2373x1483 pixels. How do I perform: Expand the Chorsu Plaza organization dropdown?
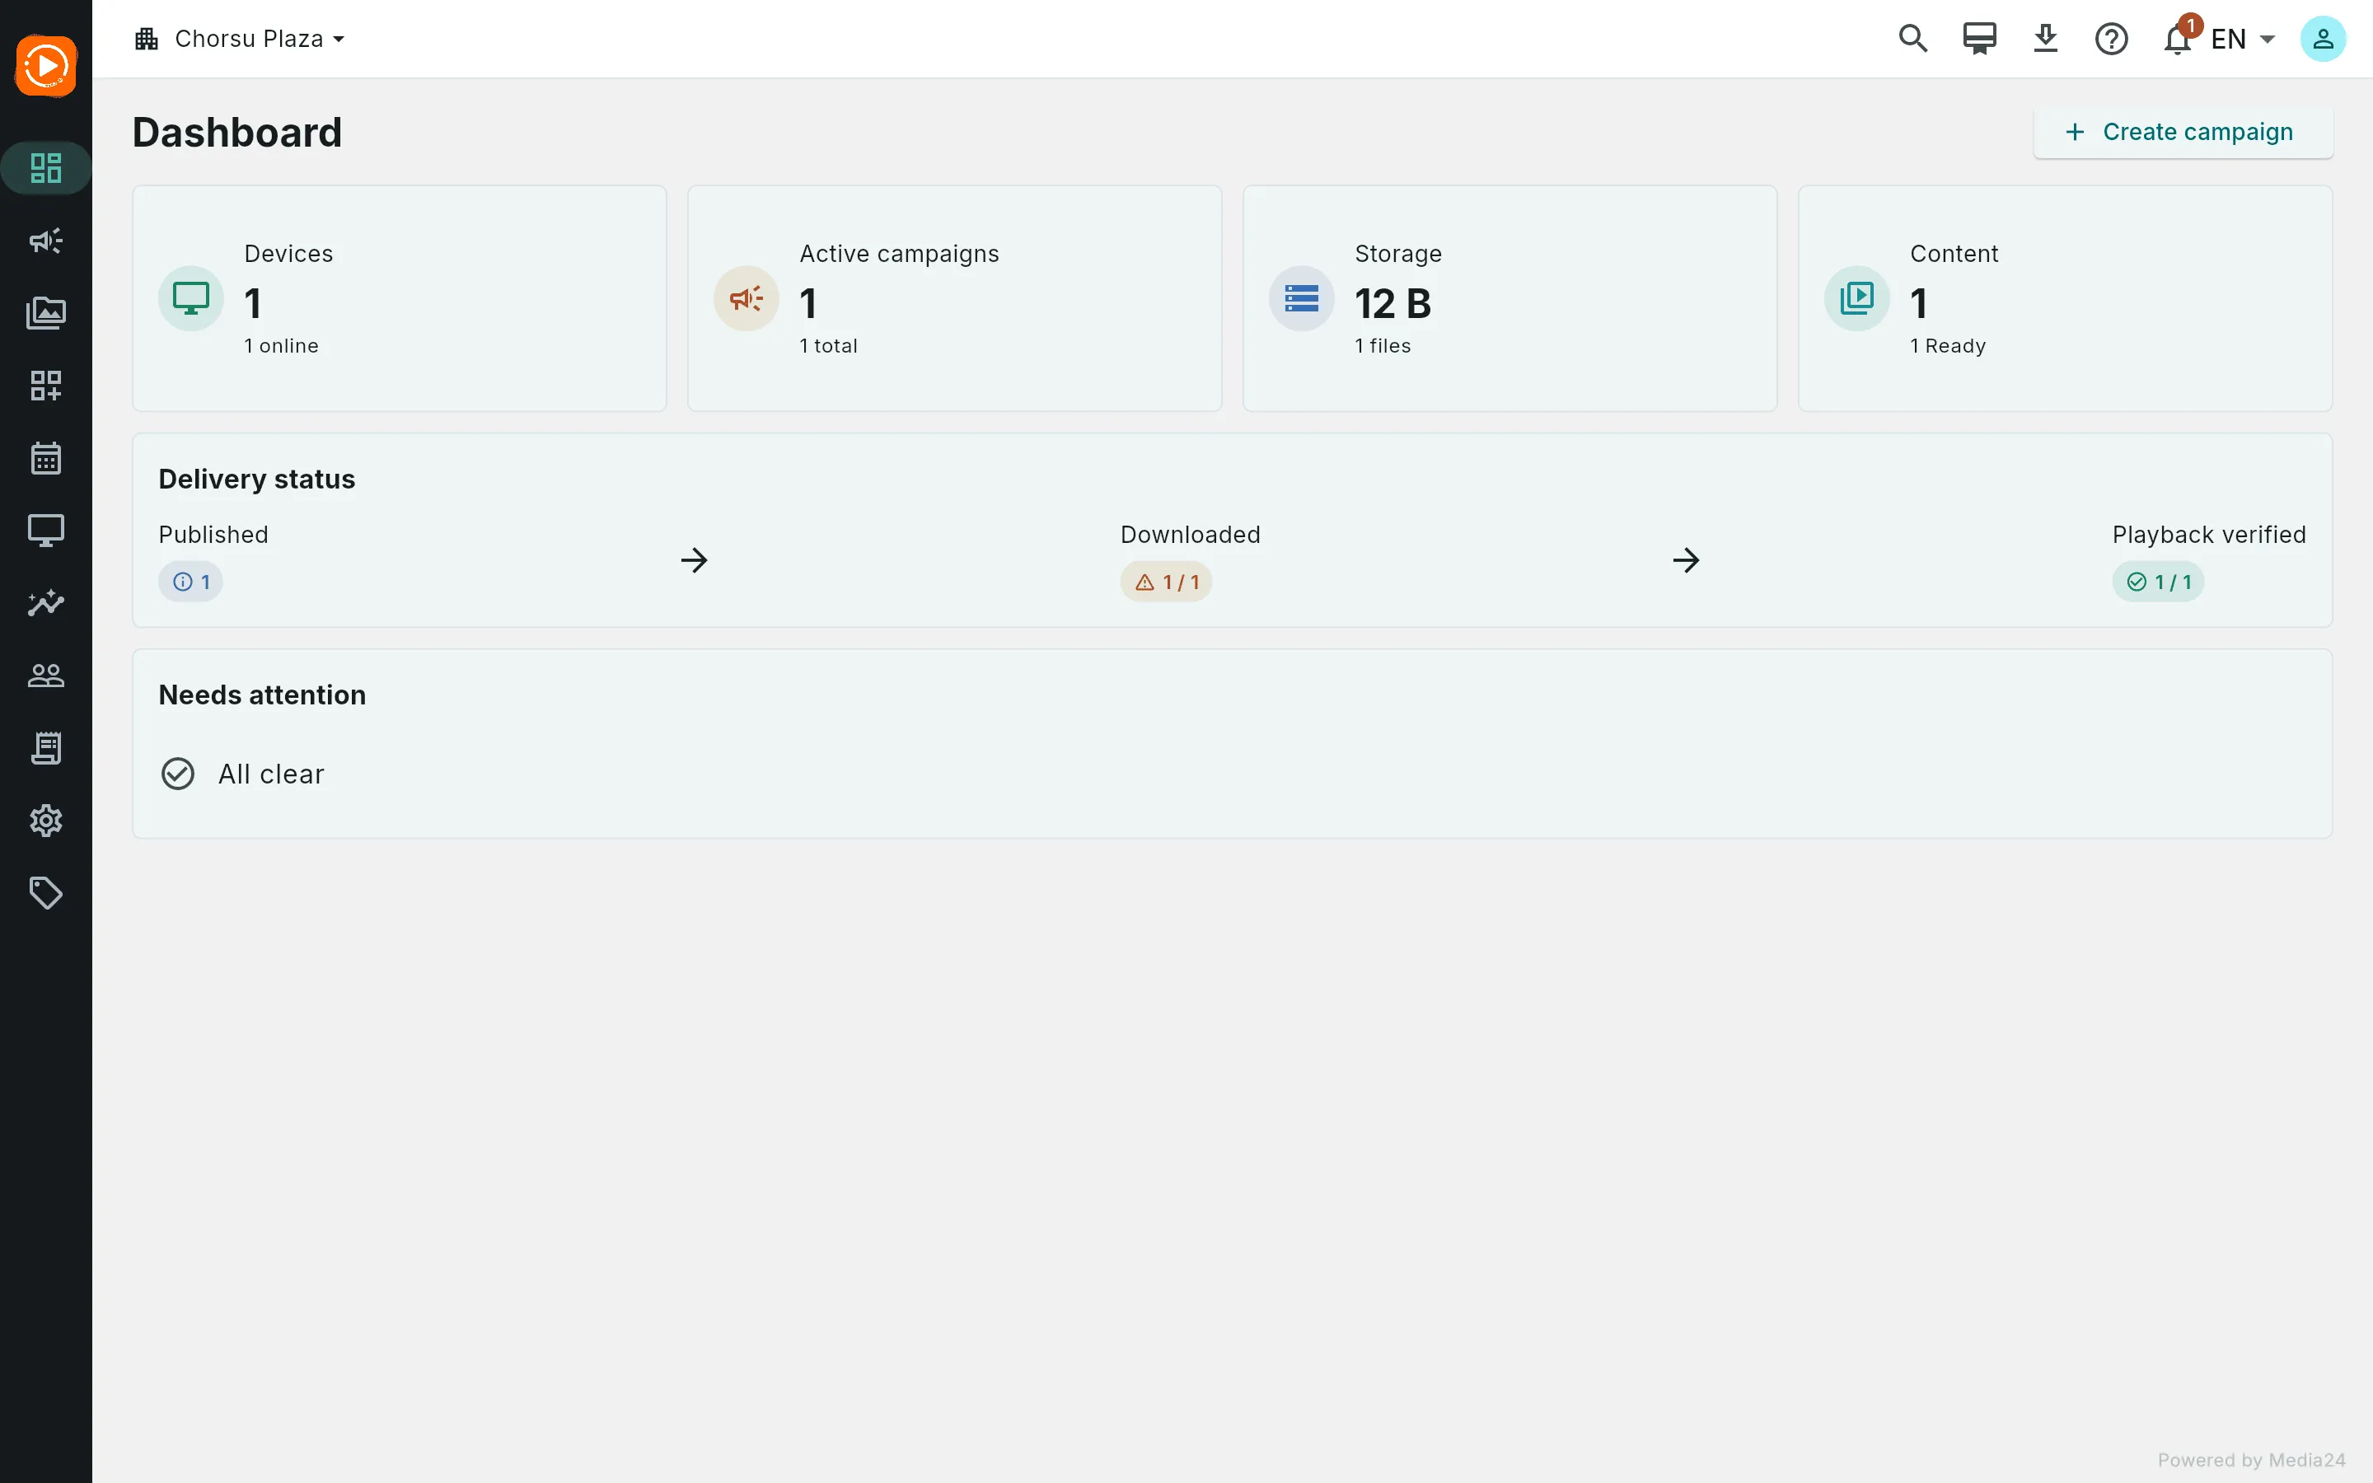pos(241,38)
